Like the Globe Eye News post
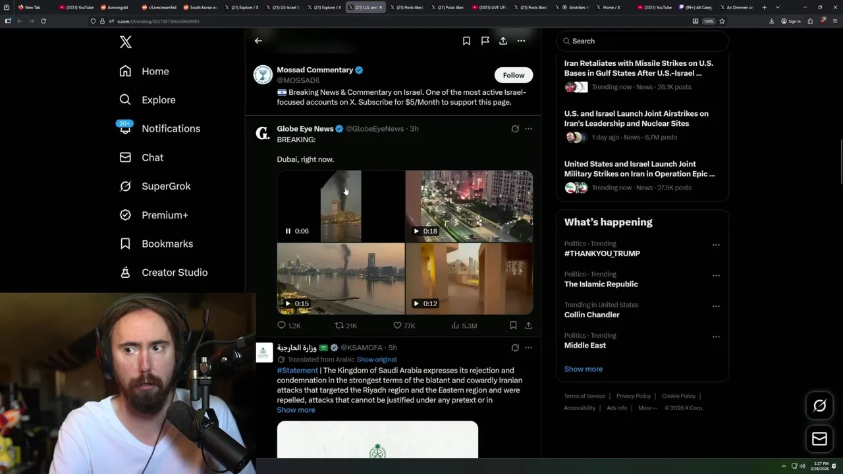The height and width of the screenshot is (474, 843). 404,325
